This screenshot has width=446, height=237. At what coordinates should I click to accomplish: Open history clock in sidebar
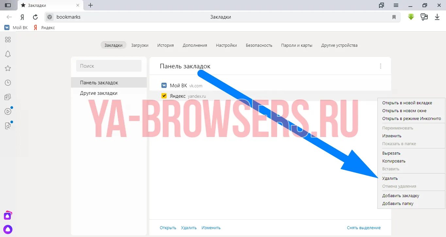coord(8,83)
